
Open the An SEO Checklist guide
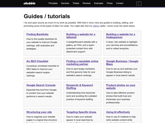[37, 61]
